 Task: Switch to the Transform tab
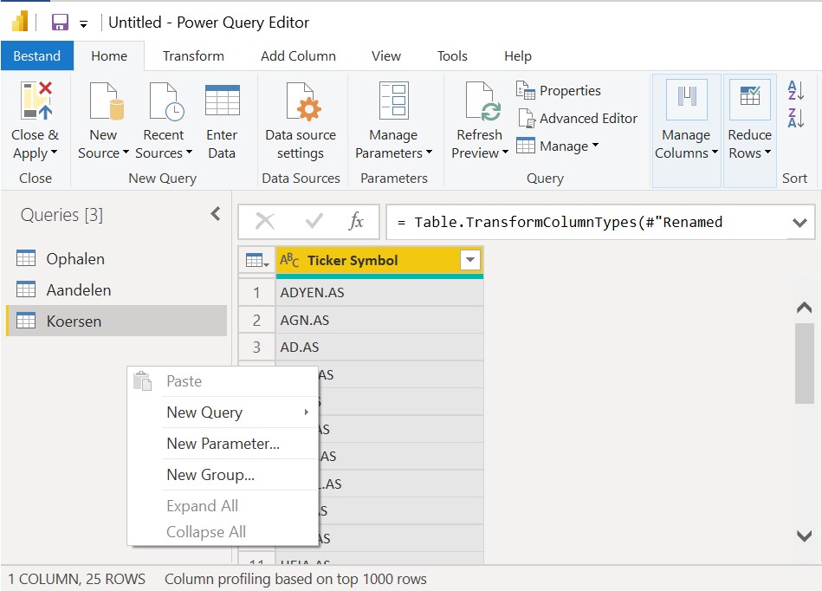tap(193, 55)
